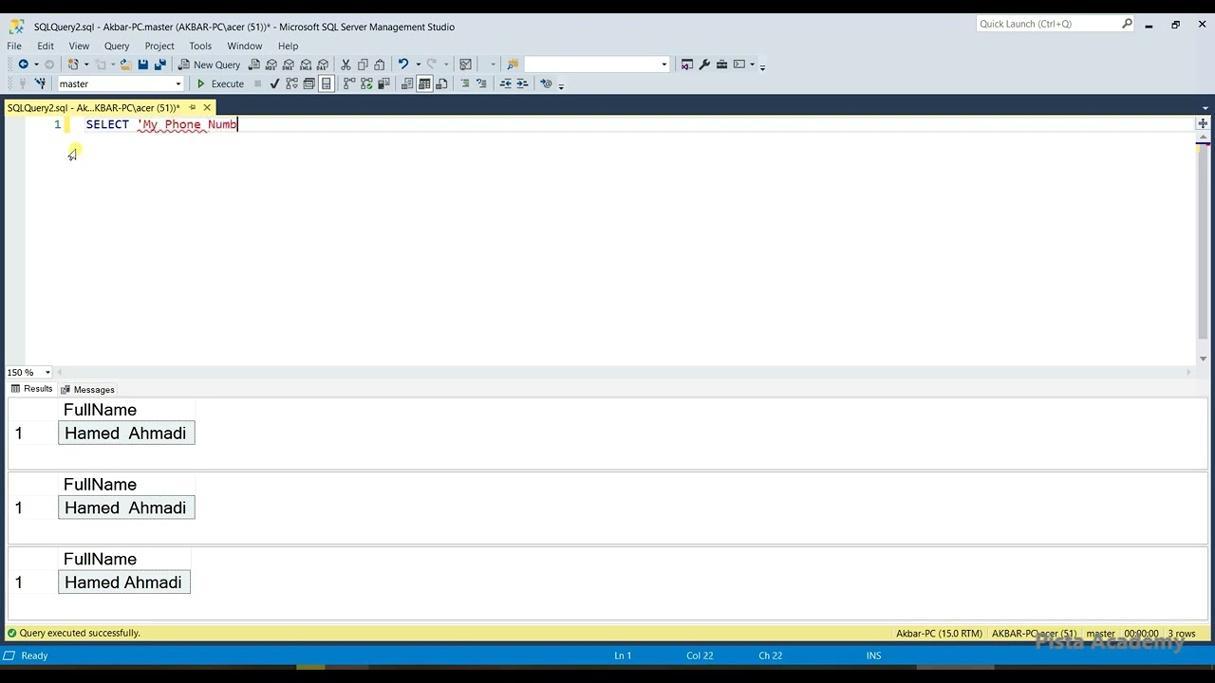Switch output to Results to Grid
Viewport: 1215px width, 683px height.
(x=424, y=83)
